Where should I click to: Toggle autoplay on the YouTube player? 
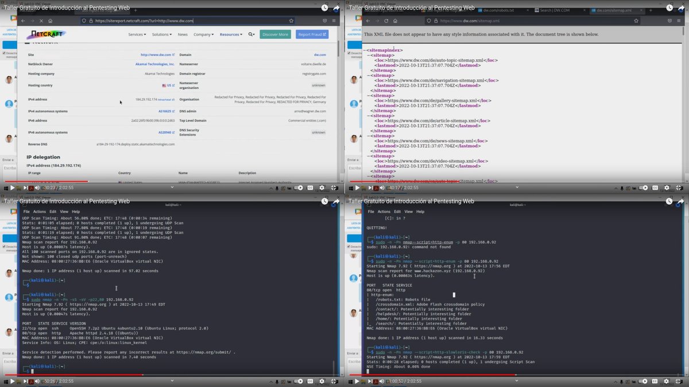(x=643, y=381)
